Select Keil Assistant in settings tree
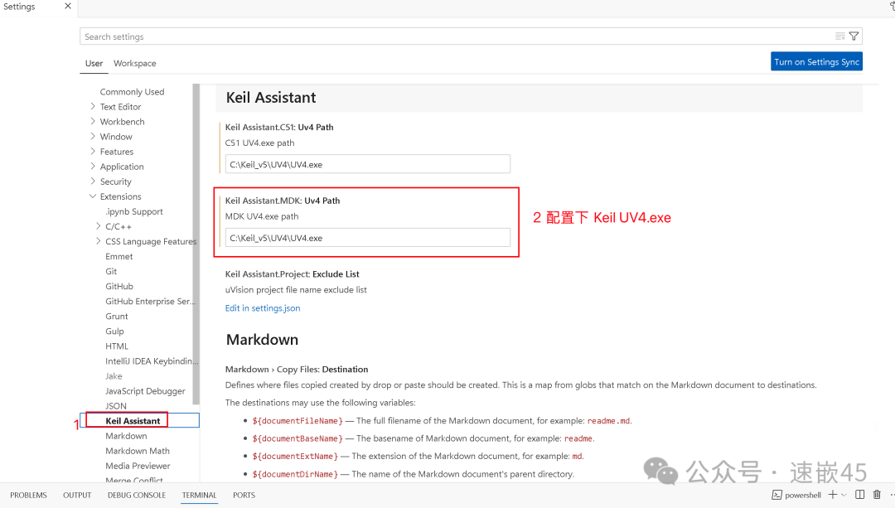 coord(133,421)
